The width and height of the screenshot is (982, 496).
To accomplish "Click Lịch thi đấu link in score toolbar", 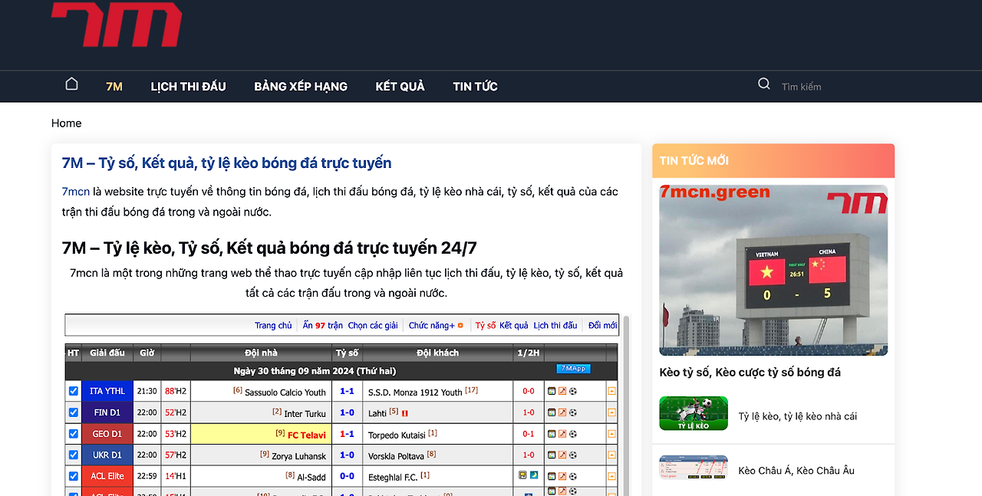I will pos(555,325).
